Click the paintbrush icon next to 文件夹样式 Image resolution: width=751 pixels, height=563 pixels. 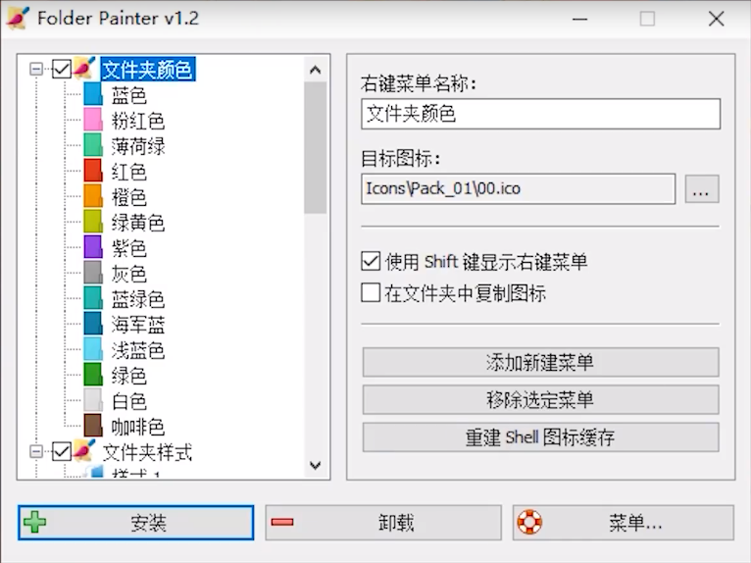[84, 451]
